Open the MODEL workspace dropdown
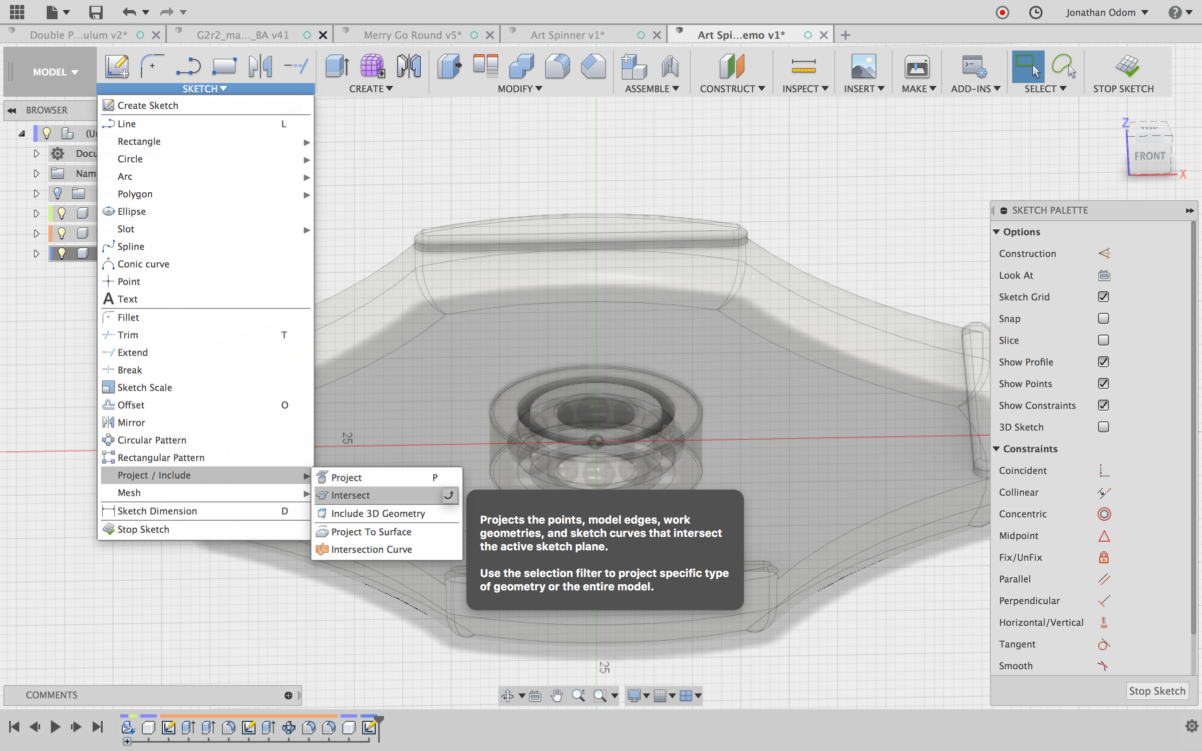Screen dimensions: 1202x751 (55, 72)
